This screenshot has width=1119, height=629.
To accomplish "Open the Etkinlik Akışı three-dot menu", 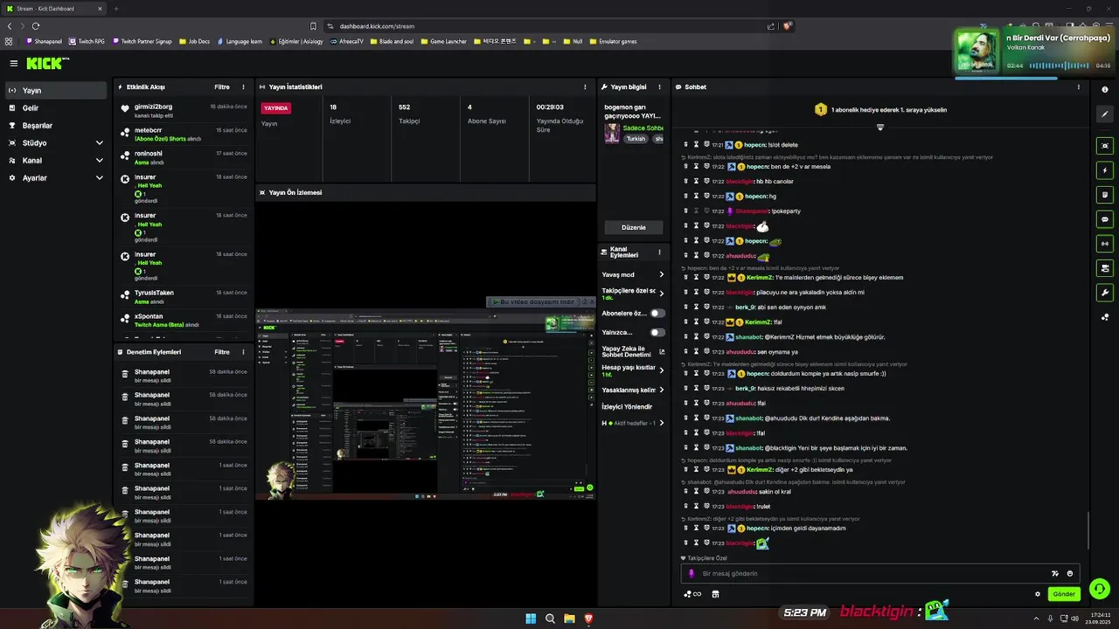I will [x=243, y=87].
